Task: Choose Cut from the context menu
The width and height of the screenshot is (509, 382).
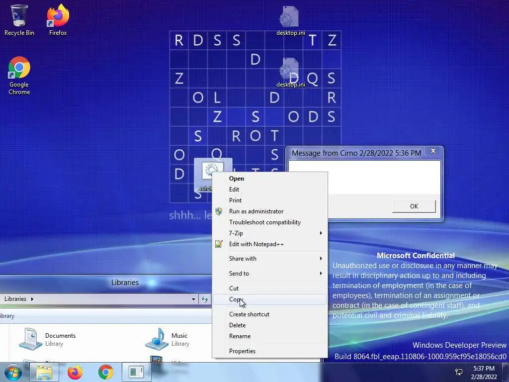Action: [x=269, y=288]
